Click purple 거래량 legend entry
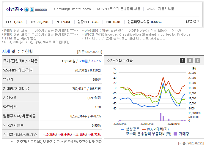 (x=181, y=134)
